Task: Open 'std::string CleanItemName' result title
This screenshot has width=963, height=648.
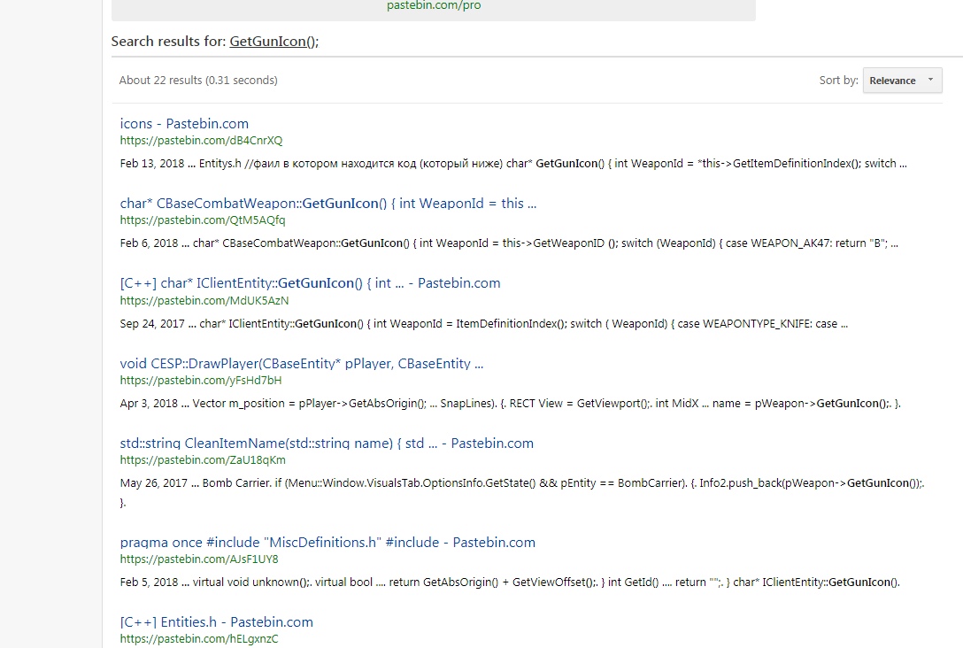Action: tap(327, 444)
